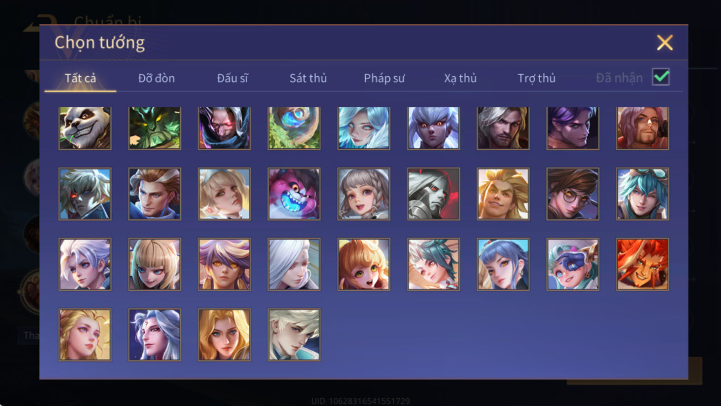Toggle the Đã nhận checkbox

coord(661,77)
